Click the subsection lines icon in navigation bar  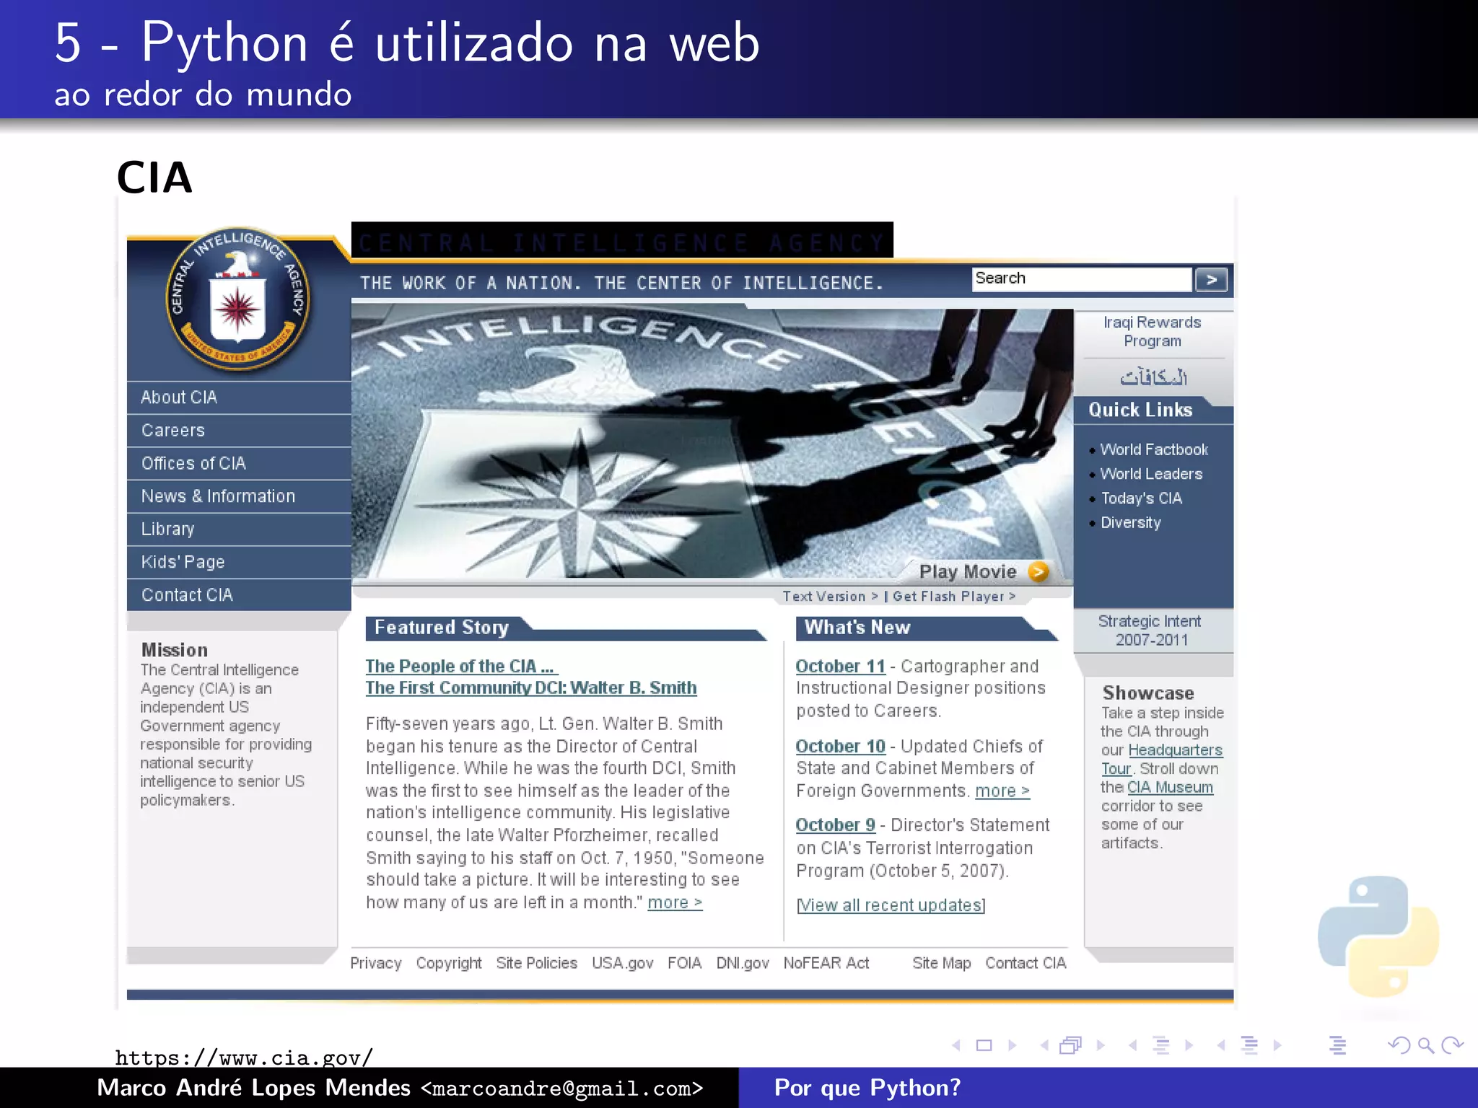tap(1161, 1045)
